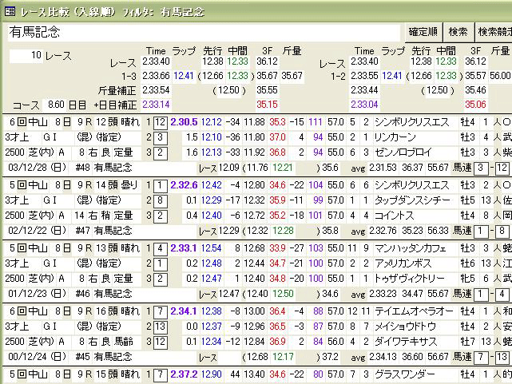Click avg time 2.34.13 in 2000 summary
The width and height of the screenshot is (512, 384).
click(383, 357)
